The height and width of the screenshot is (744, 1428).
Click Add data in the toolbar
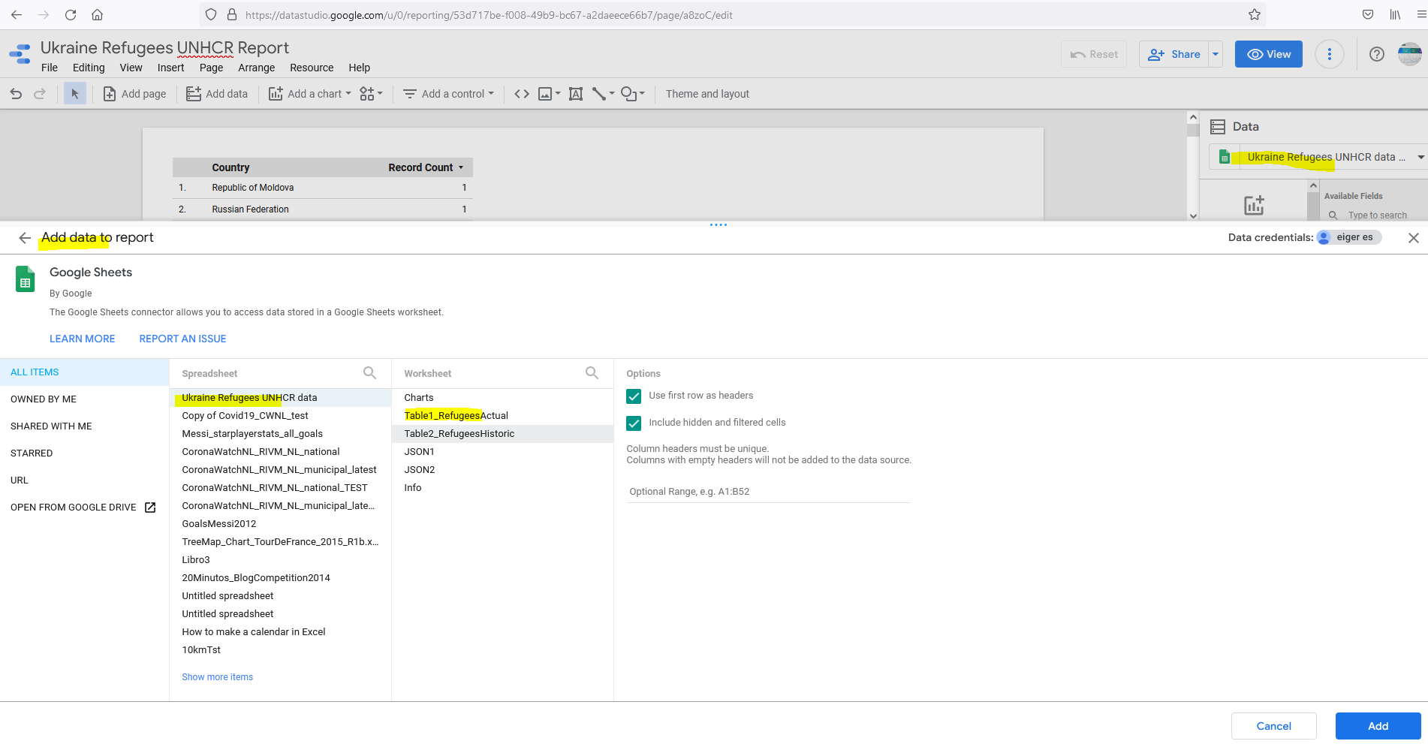pyautogui.click(x=216, y=94)
